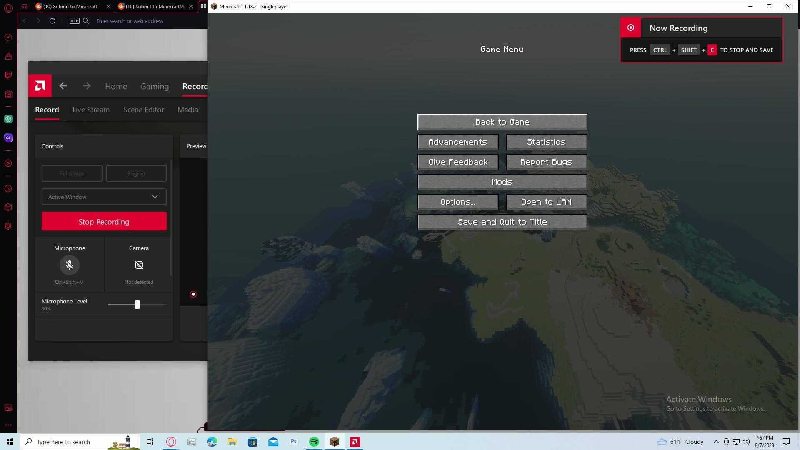Click the red recording indicator in Preview
Screen dimensions: 800x450
point(193,294)
